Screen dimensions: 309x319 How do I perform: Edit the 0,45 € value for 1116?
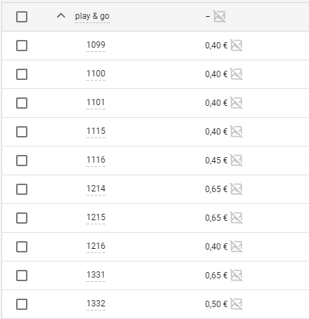click(x=216, y=161)
